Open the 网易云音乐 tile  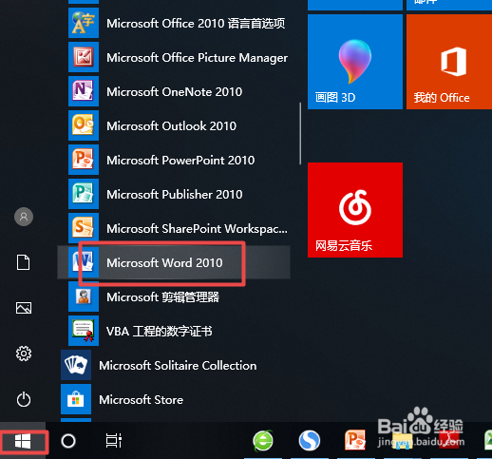pyautogui.click(x=355, y=210)
